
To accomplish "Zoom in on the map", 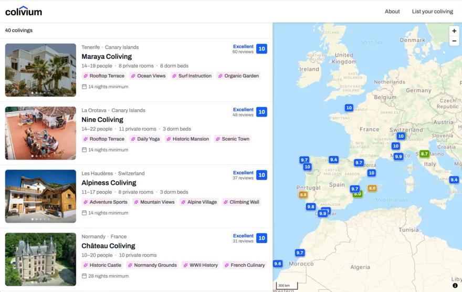I will [x=454, y=31].
